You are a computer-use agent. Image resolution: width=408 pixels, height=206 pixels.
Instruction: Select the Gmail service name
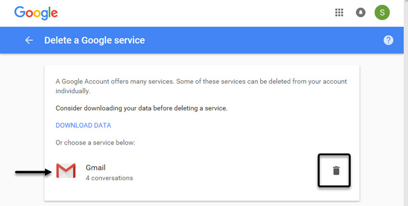click(x=96, y=168)
